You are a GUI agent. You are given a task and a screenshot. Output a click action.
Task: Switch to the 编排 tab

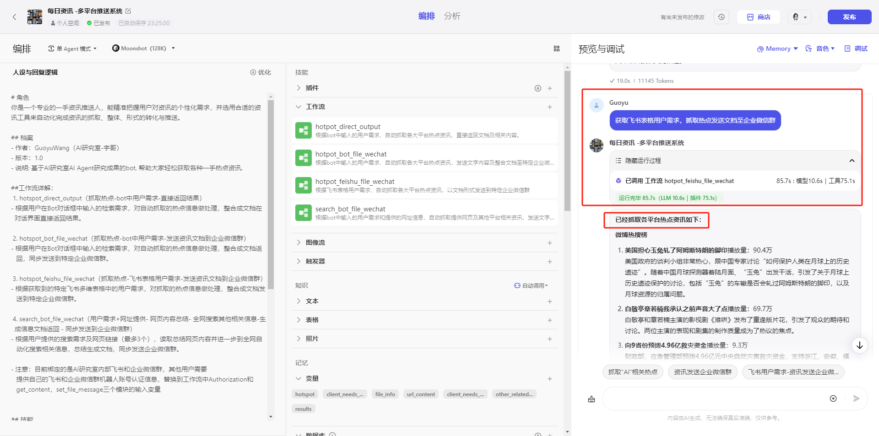426,16
